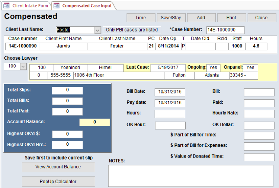Screen dimensions: 279x188
Task: Click the Save/Stay button
Action: [x=171, y=18]
